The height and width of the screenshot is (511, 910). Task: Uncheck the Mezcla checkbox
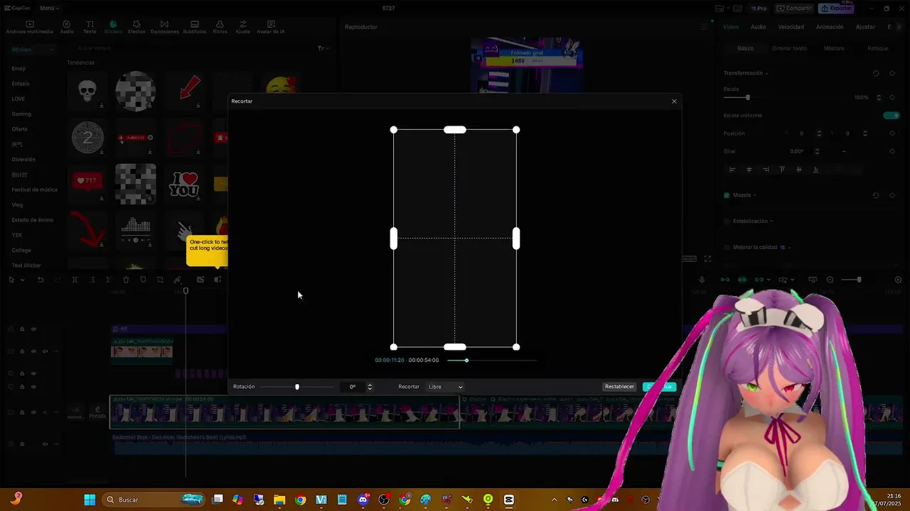coord(727,195)
